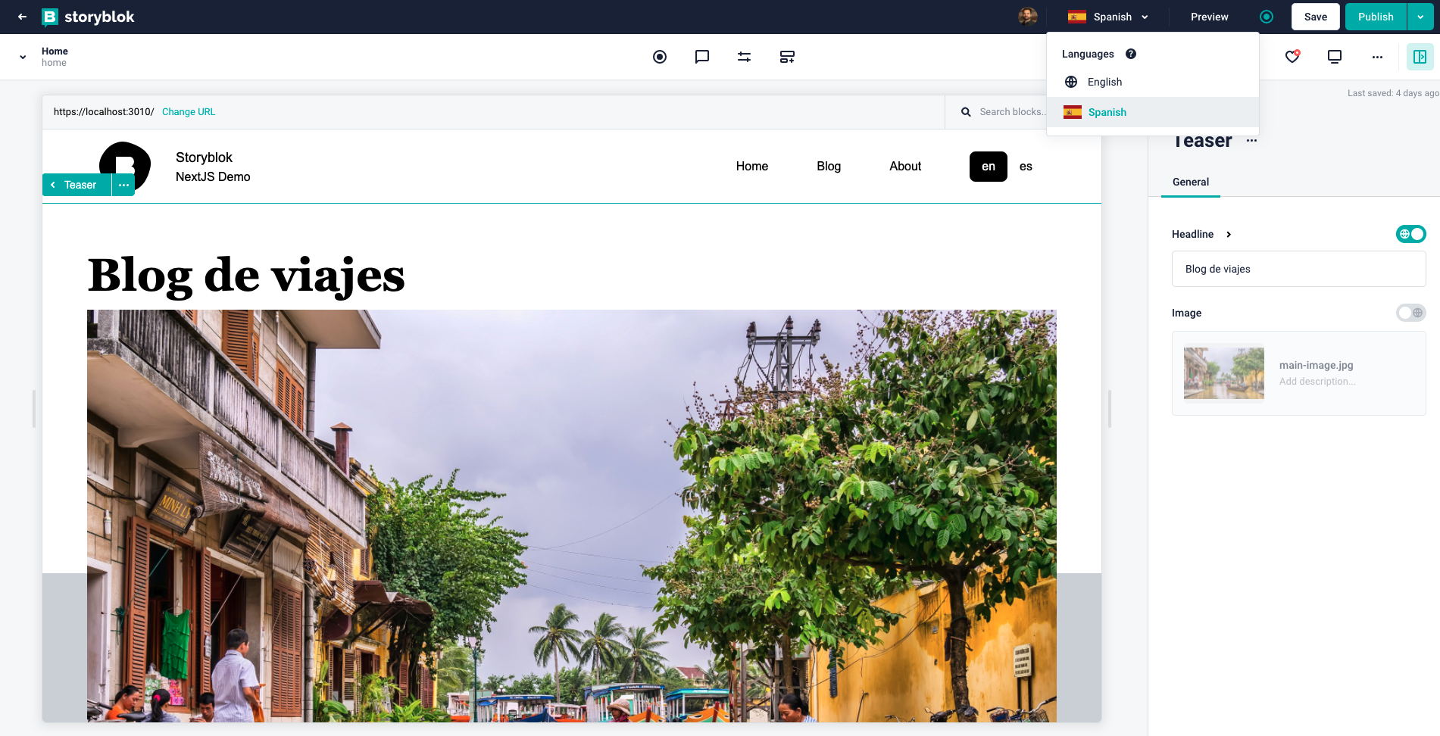1440x736 pixels.
Task: Click the Preview button
Action: [1210, 17]
